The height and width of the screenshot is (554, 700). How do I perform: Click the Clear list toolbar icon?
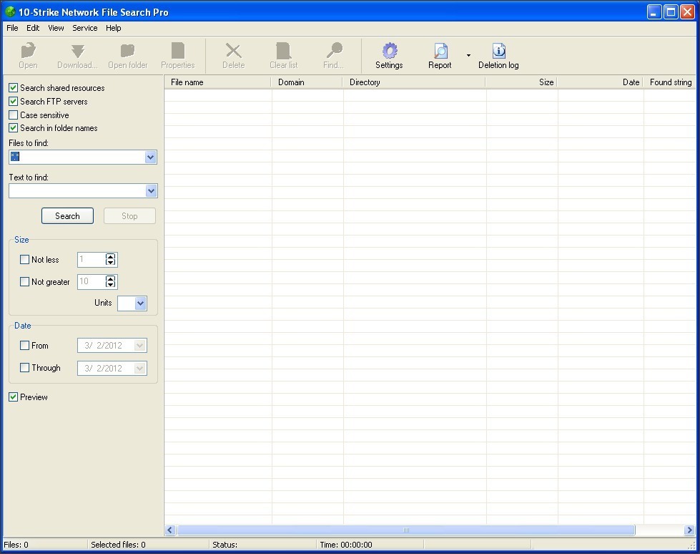point(283,51)
